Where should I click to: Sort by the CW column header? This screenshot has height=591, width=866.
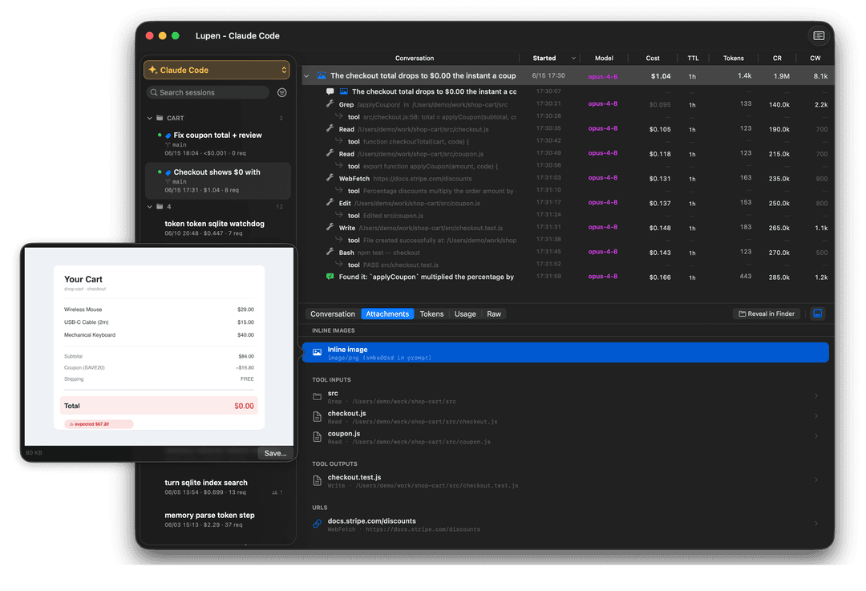[x=815, y=58]
